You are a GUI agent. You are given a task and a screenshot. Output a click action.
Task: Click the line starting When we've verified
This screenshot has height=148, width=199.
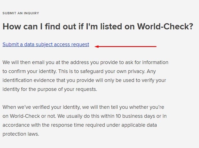tap(83, 107)
